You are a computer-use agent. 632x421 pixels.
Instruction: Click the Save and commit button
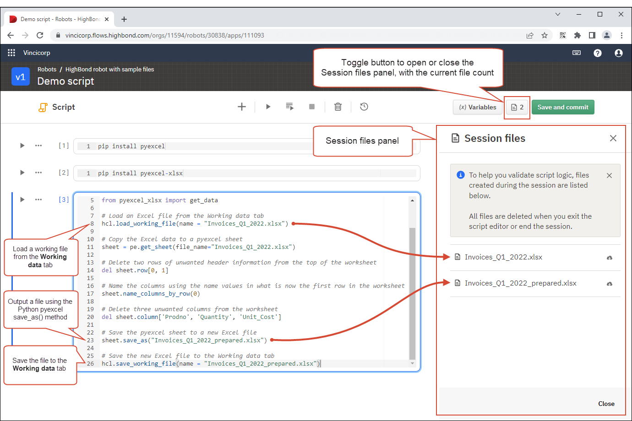pos(563,107)
